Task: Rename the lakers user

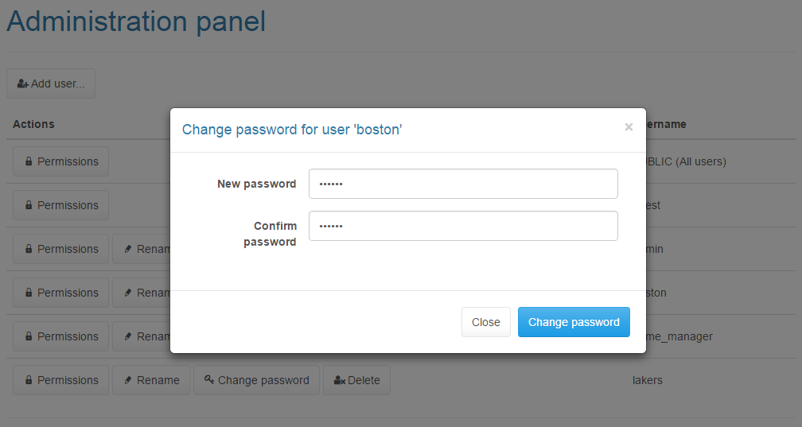Action: [151, 380]
